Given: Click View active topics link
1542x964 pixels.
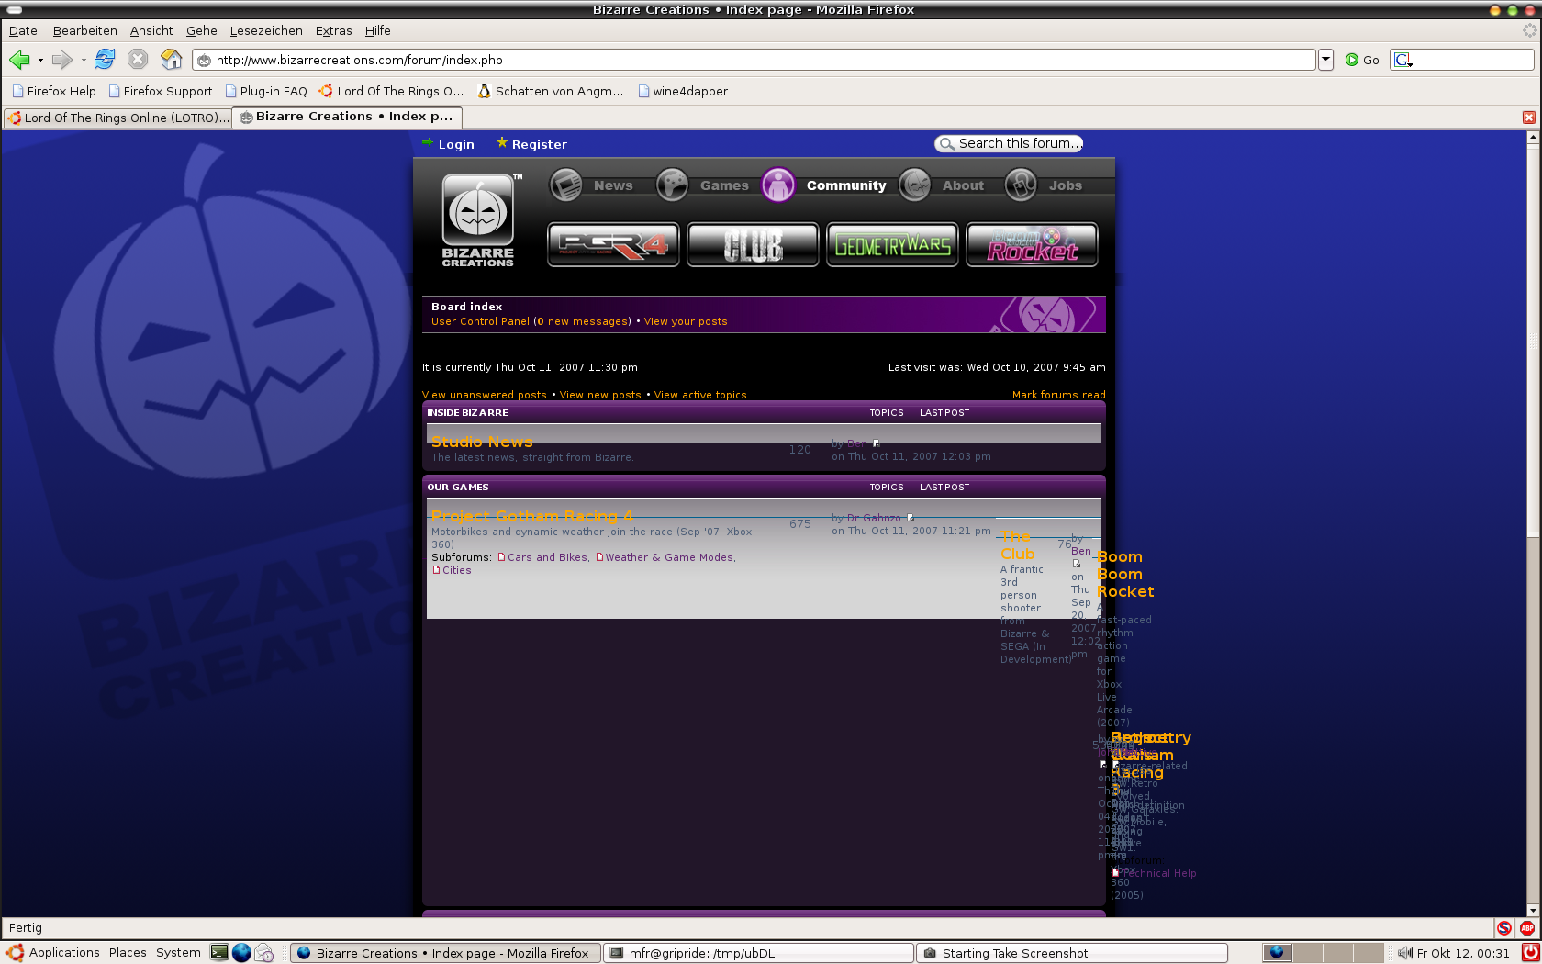Looking at the screenshot, I should point(700,395).
